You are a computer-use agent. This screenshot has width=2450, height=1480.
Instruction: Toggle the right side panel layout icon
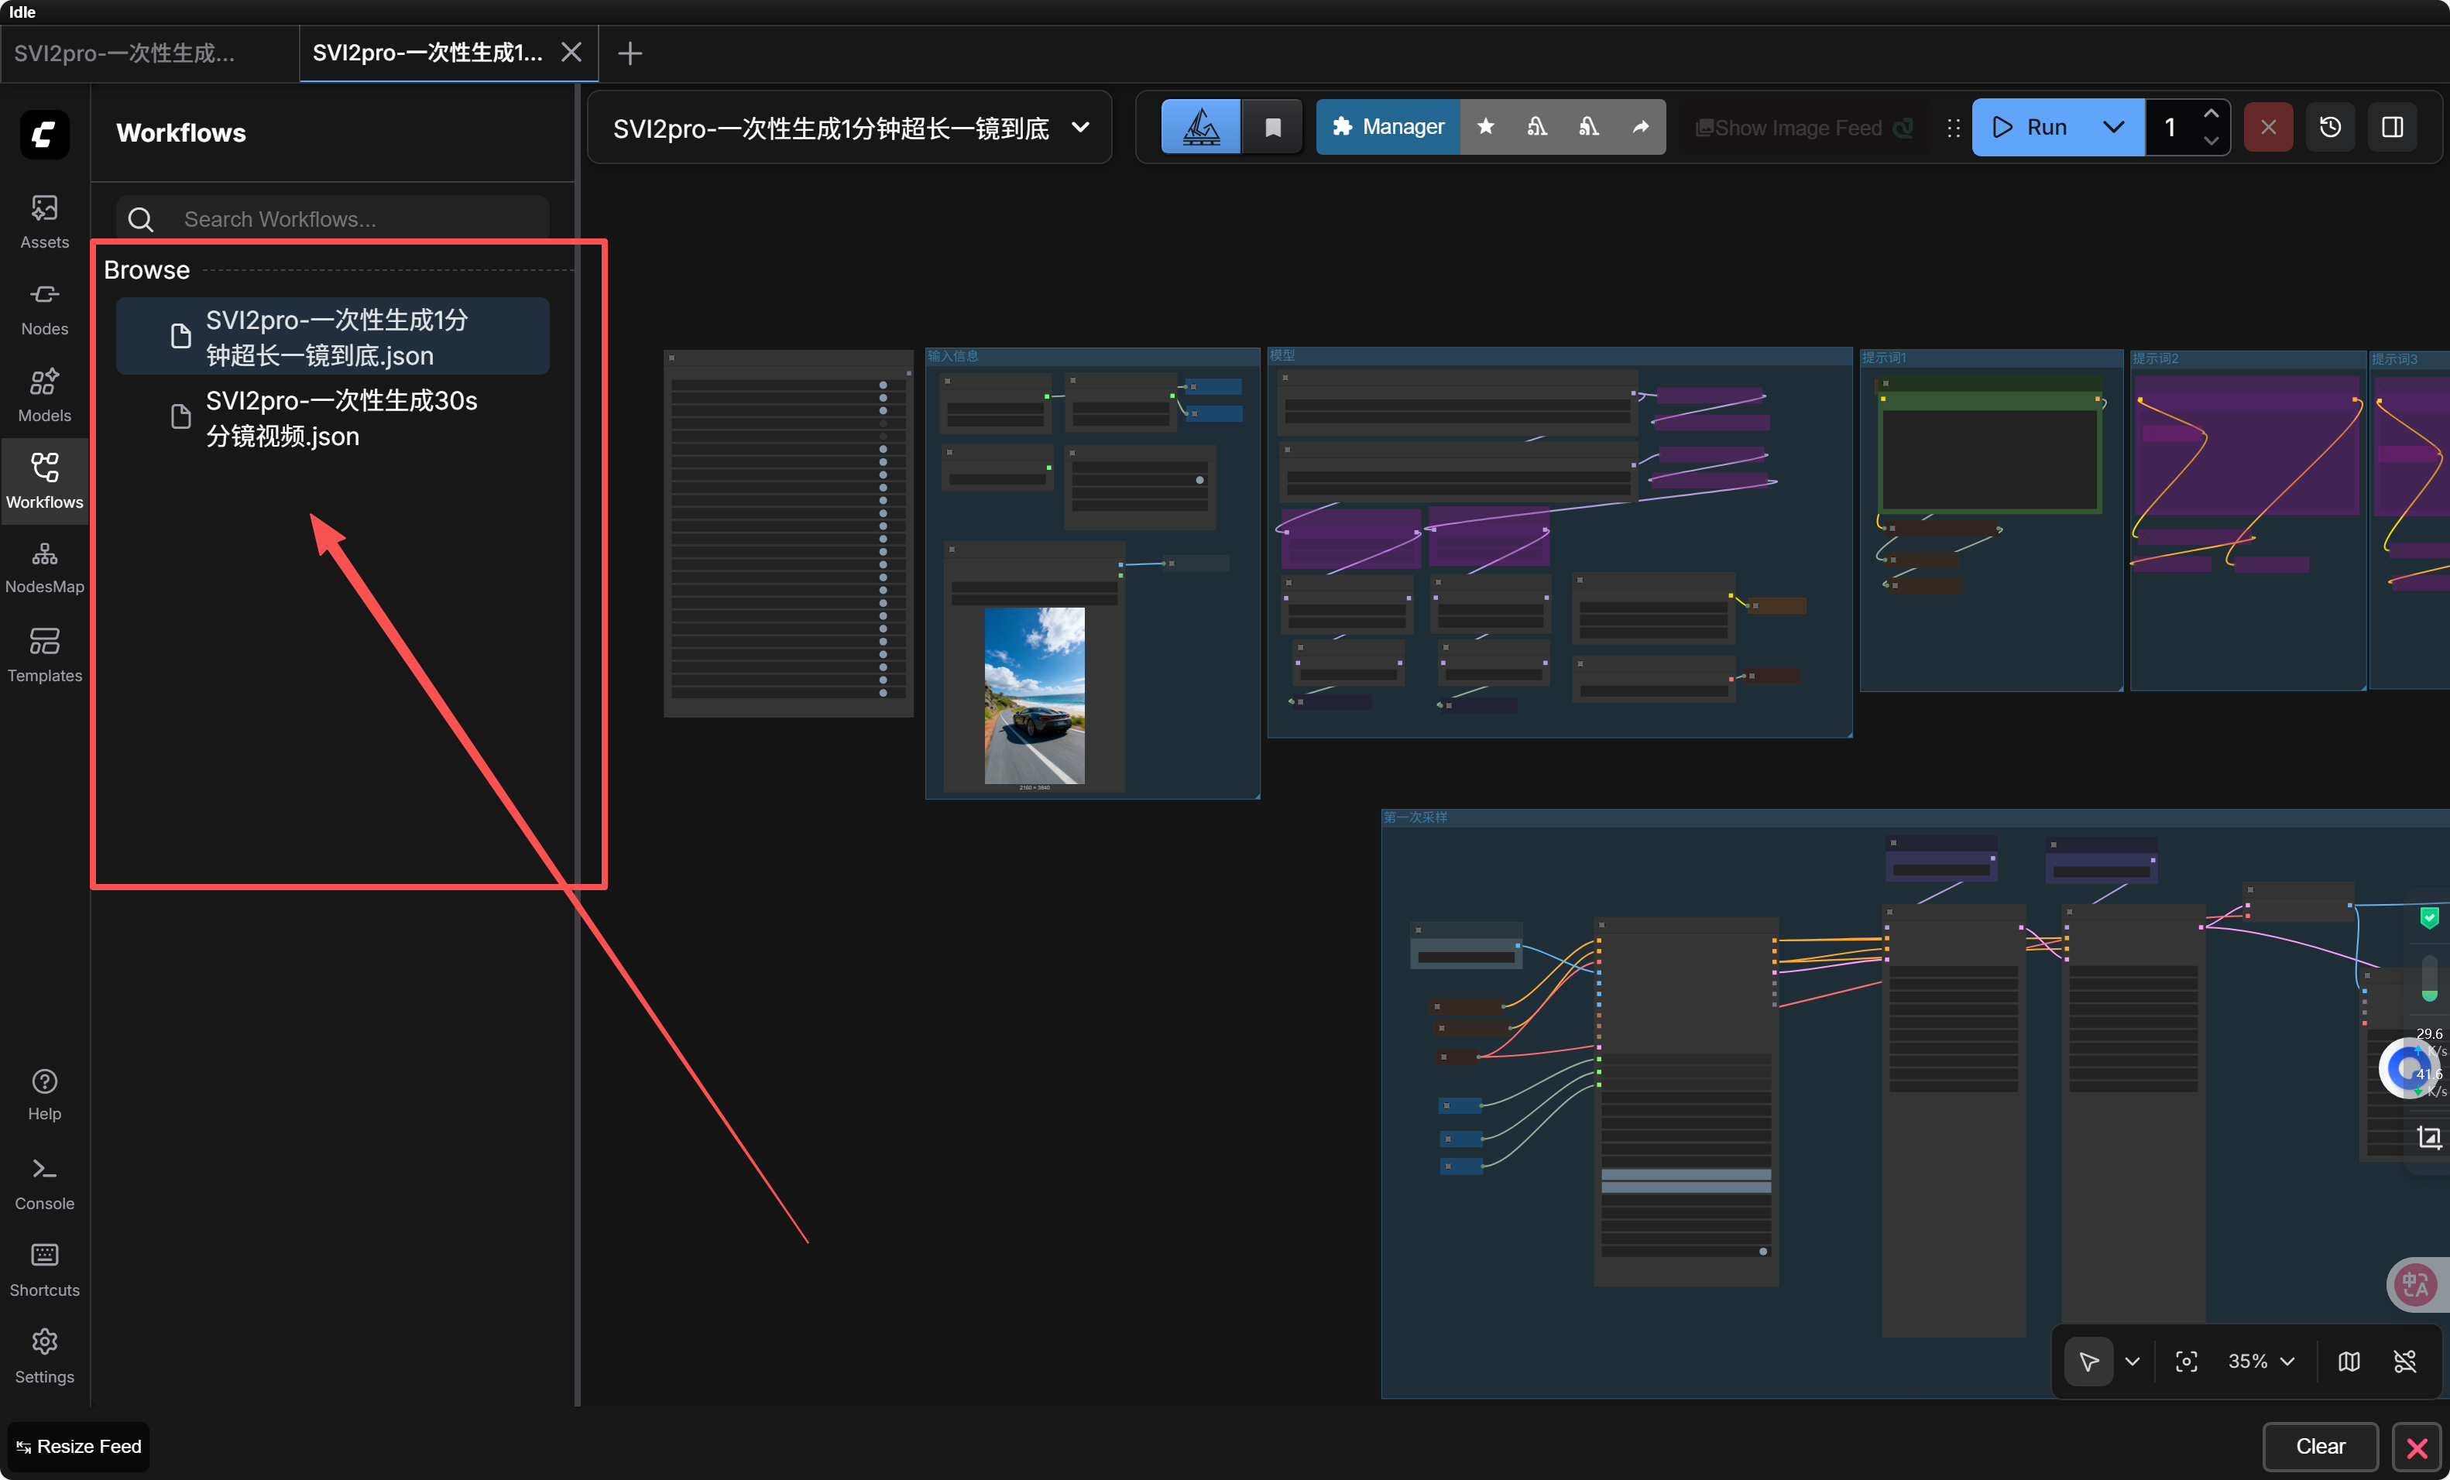2393,127
